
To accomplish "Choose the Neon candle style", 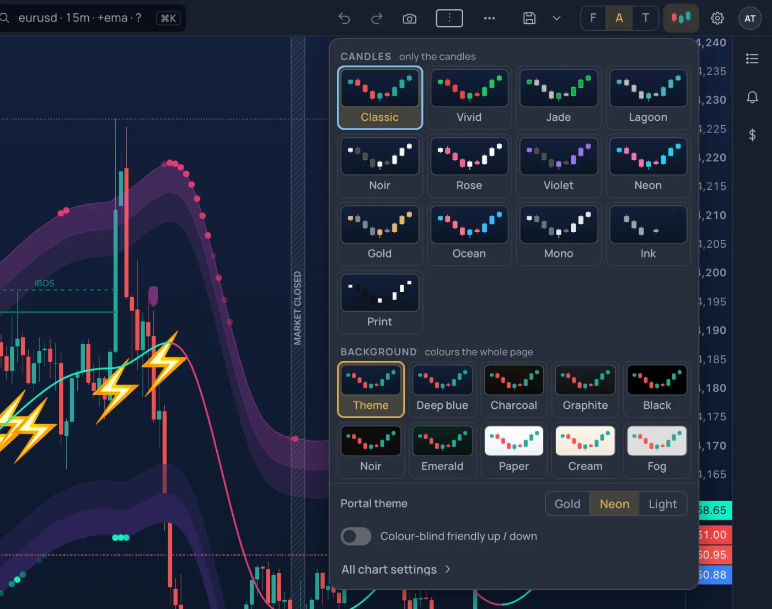I will 648,166.
